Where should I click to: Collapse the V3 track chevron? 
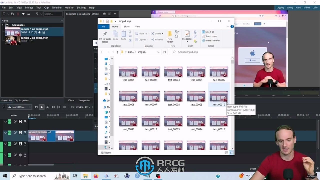[x=5, y=121]
